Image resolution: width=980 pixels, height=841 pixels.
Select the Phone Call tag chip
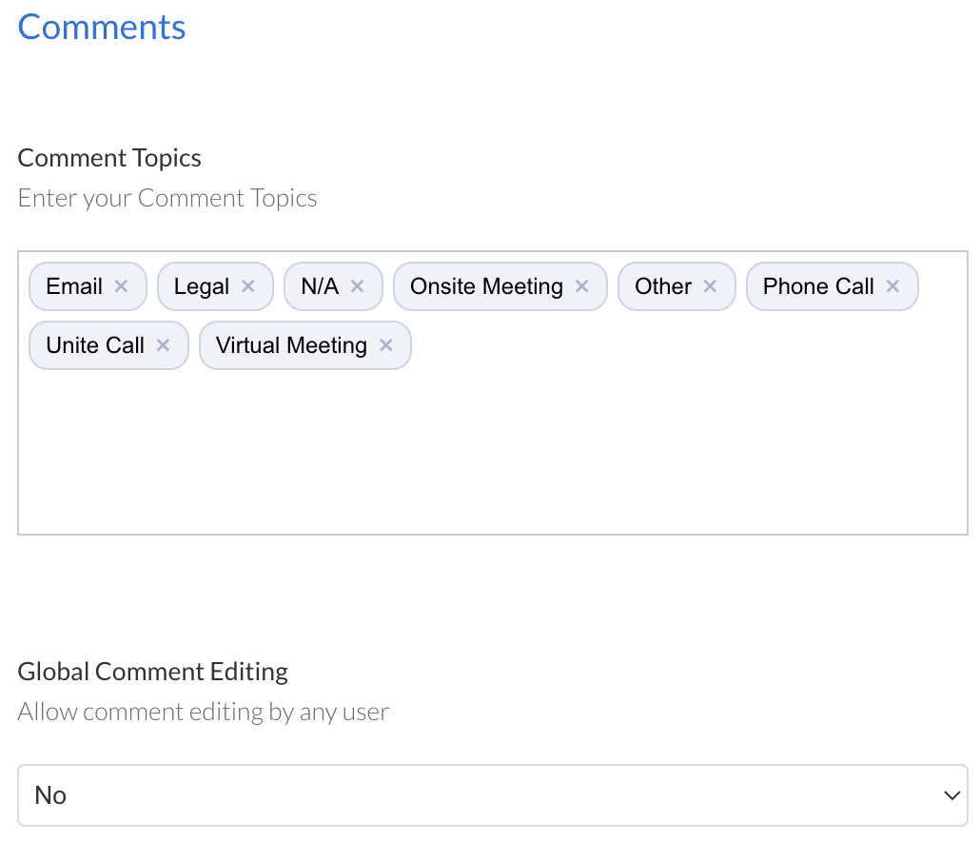(818, 285)
